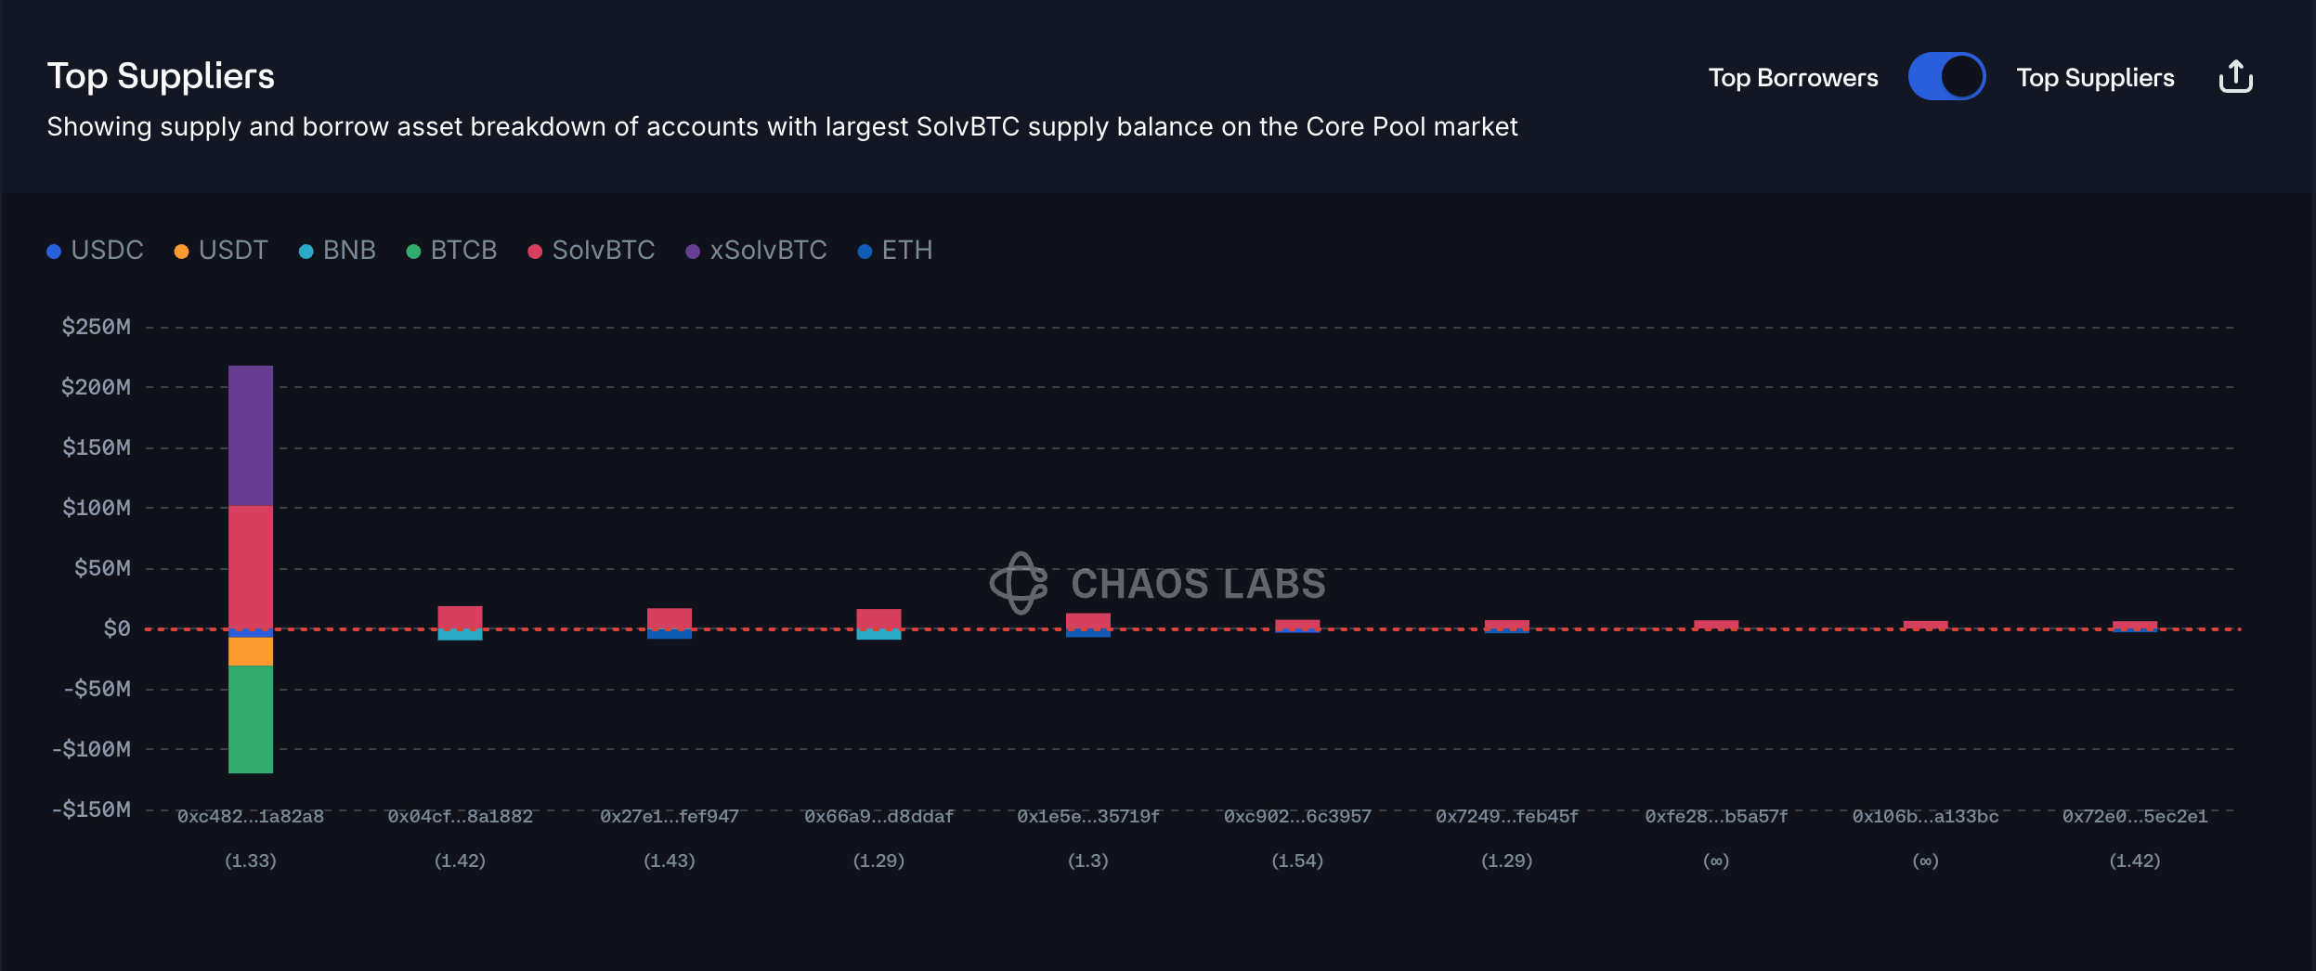Open account label 0x27e1...fef947
Screen dimensions: 2316x971
[669, 817]
